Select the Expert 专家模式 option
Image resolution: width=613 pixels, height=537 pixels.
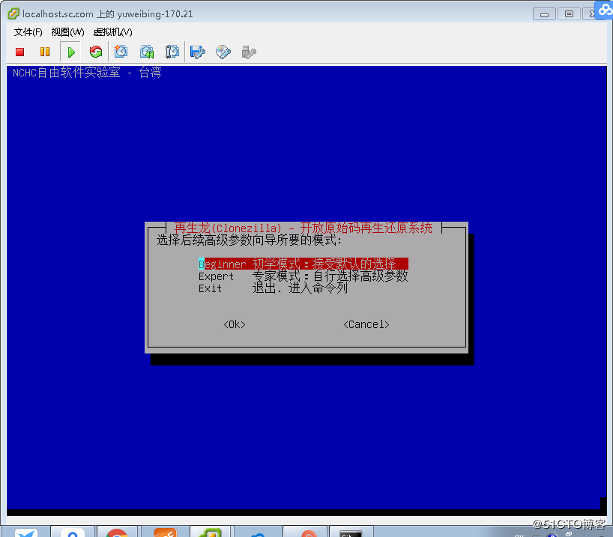pyautogui.click(x=304, y=276)
